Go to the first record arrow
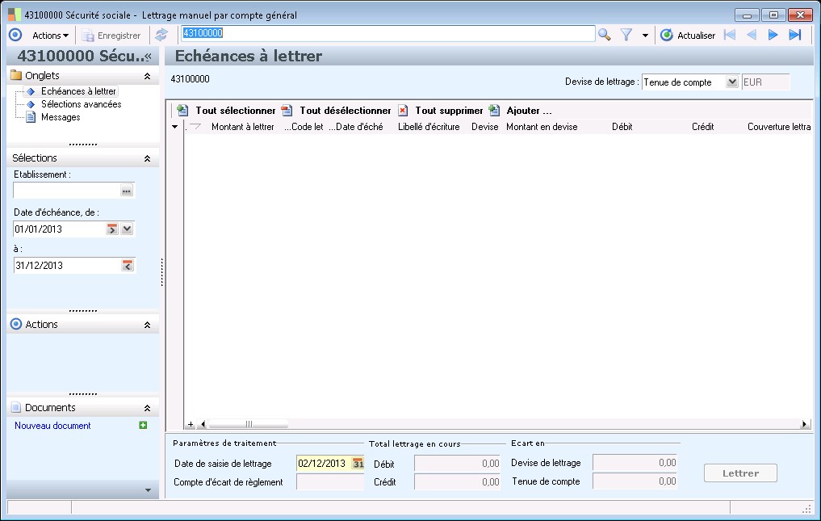Image resolution: width=821 pixels, height=521 pixels. click(x=729, y=35)
